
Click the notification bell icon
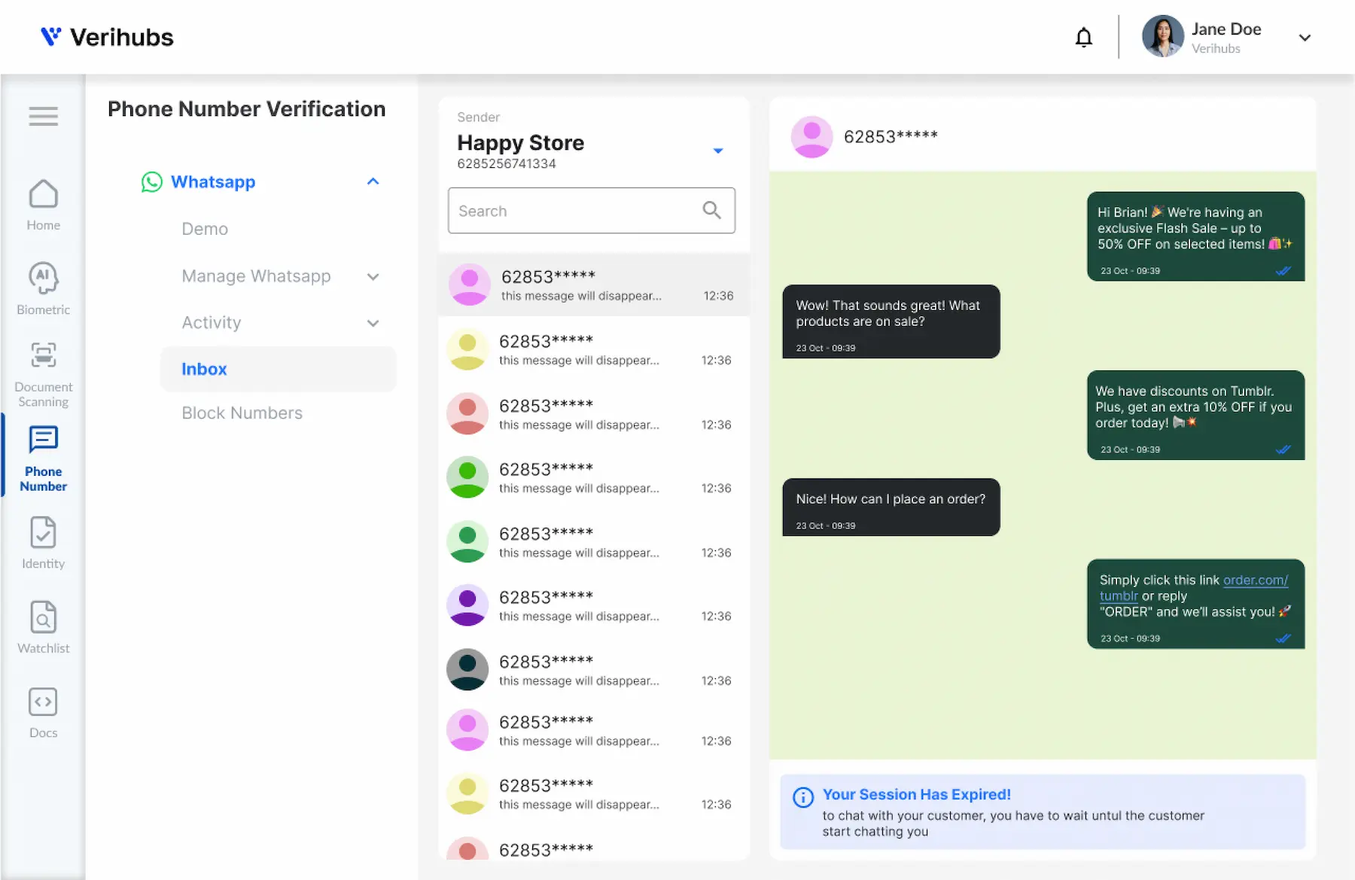[1083, 37]
